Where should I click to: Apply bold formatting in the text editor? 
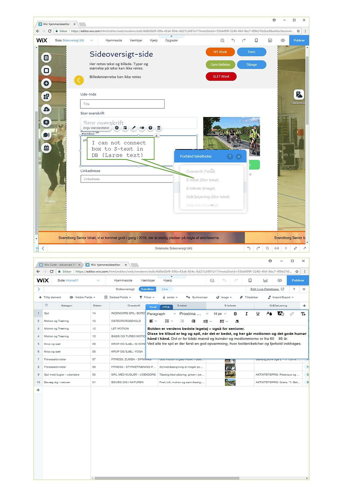tap(235, 314)
